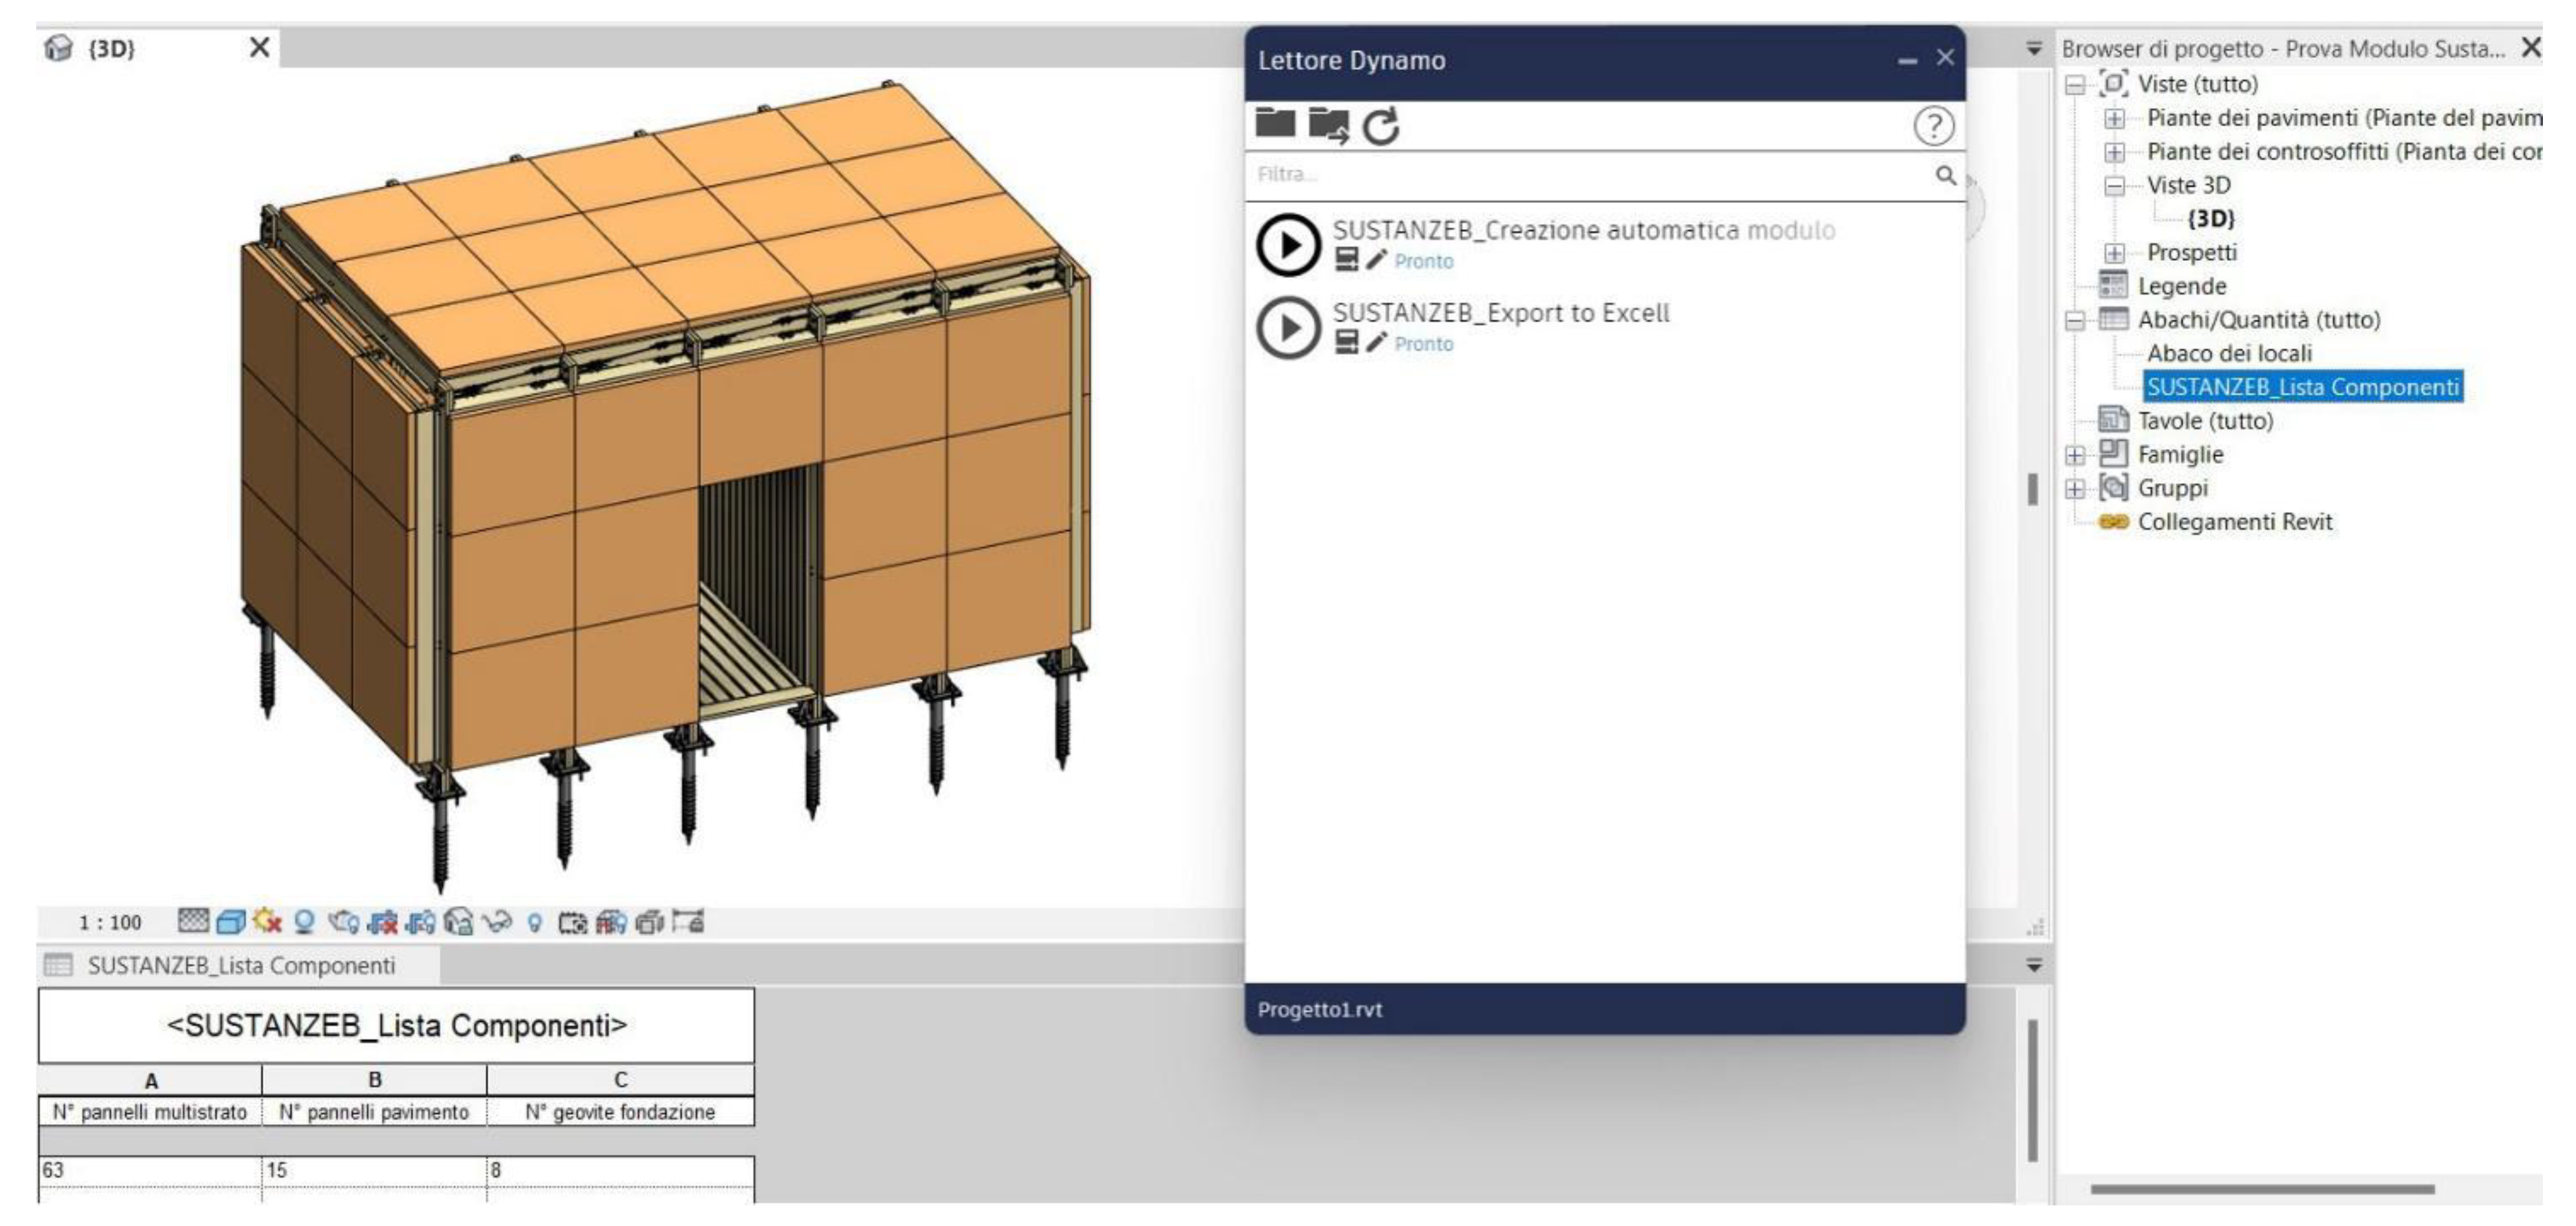The image size is (2576, 1226).
Task: Click the Filtra search field
Action: (x=1590, y=175)
